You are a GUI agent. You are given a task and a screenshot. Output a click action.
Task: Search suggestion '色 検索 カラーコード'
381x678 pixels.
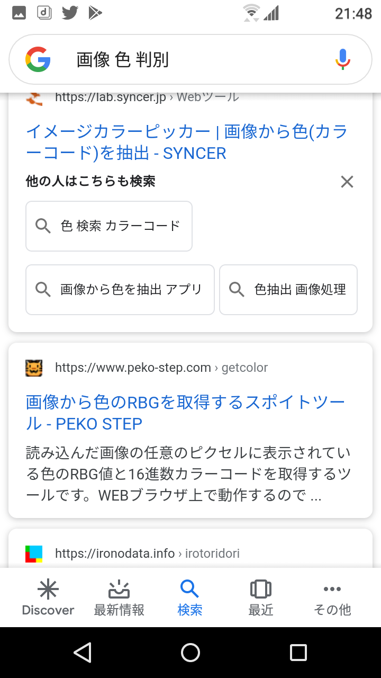point(109,226)
